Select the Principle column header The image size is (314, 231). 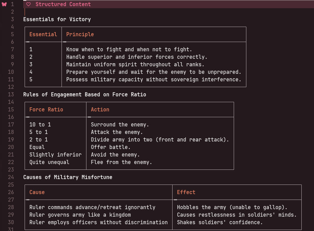80,35
